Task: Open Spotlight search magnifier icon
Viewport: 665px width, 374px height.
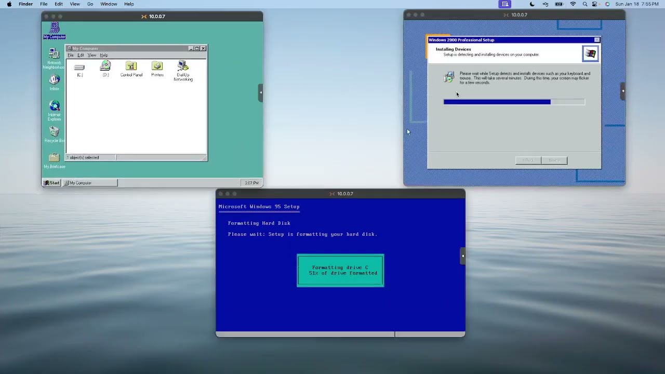Action: [x=585, y=4]
